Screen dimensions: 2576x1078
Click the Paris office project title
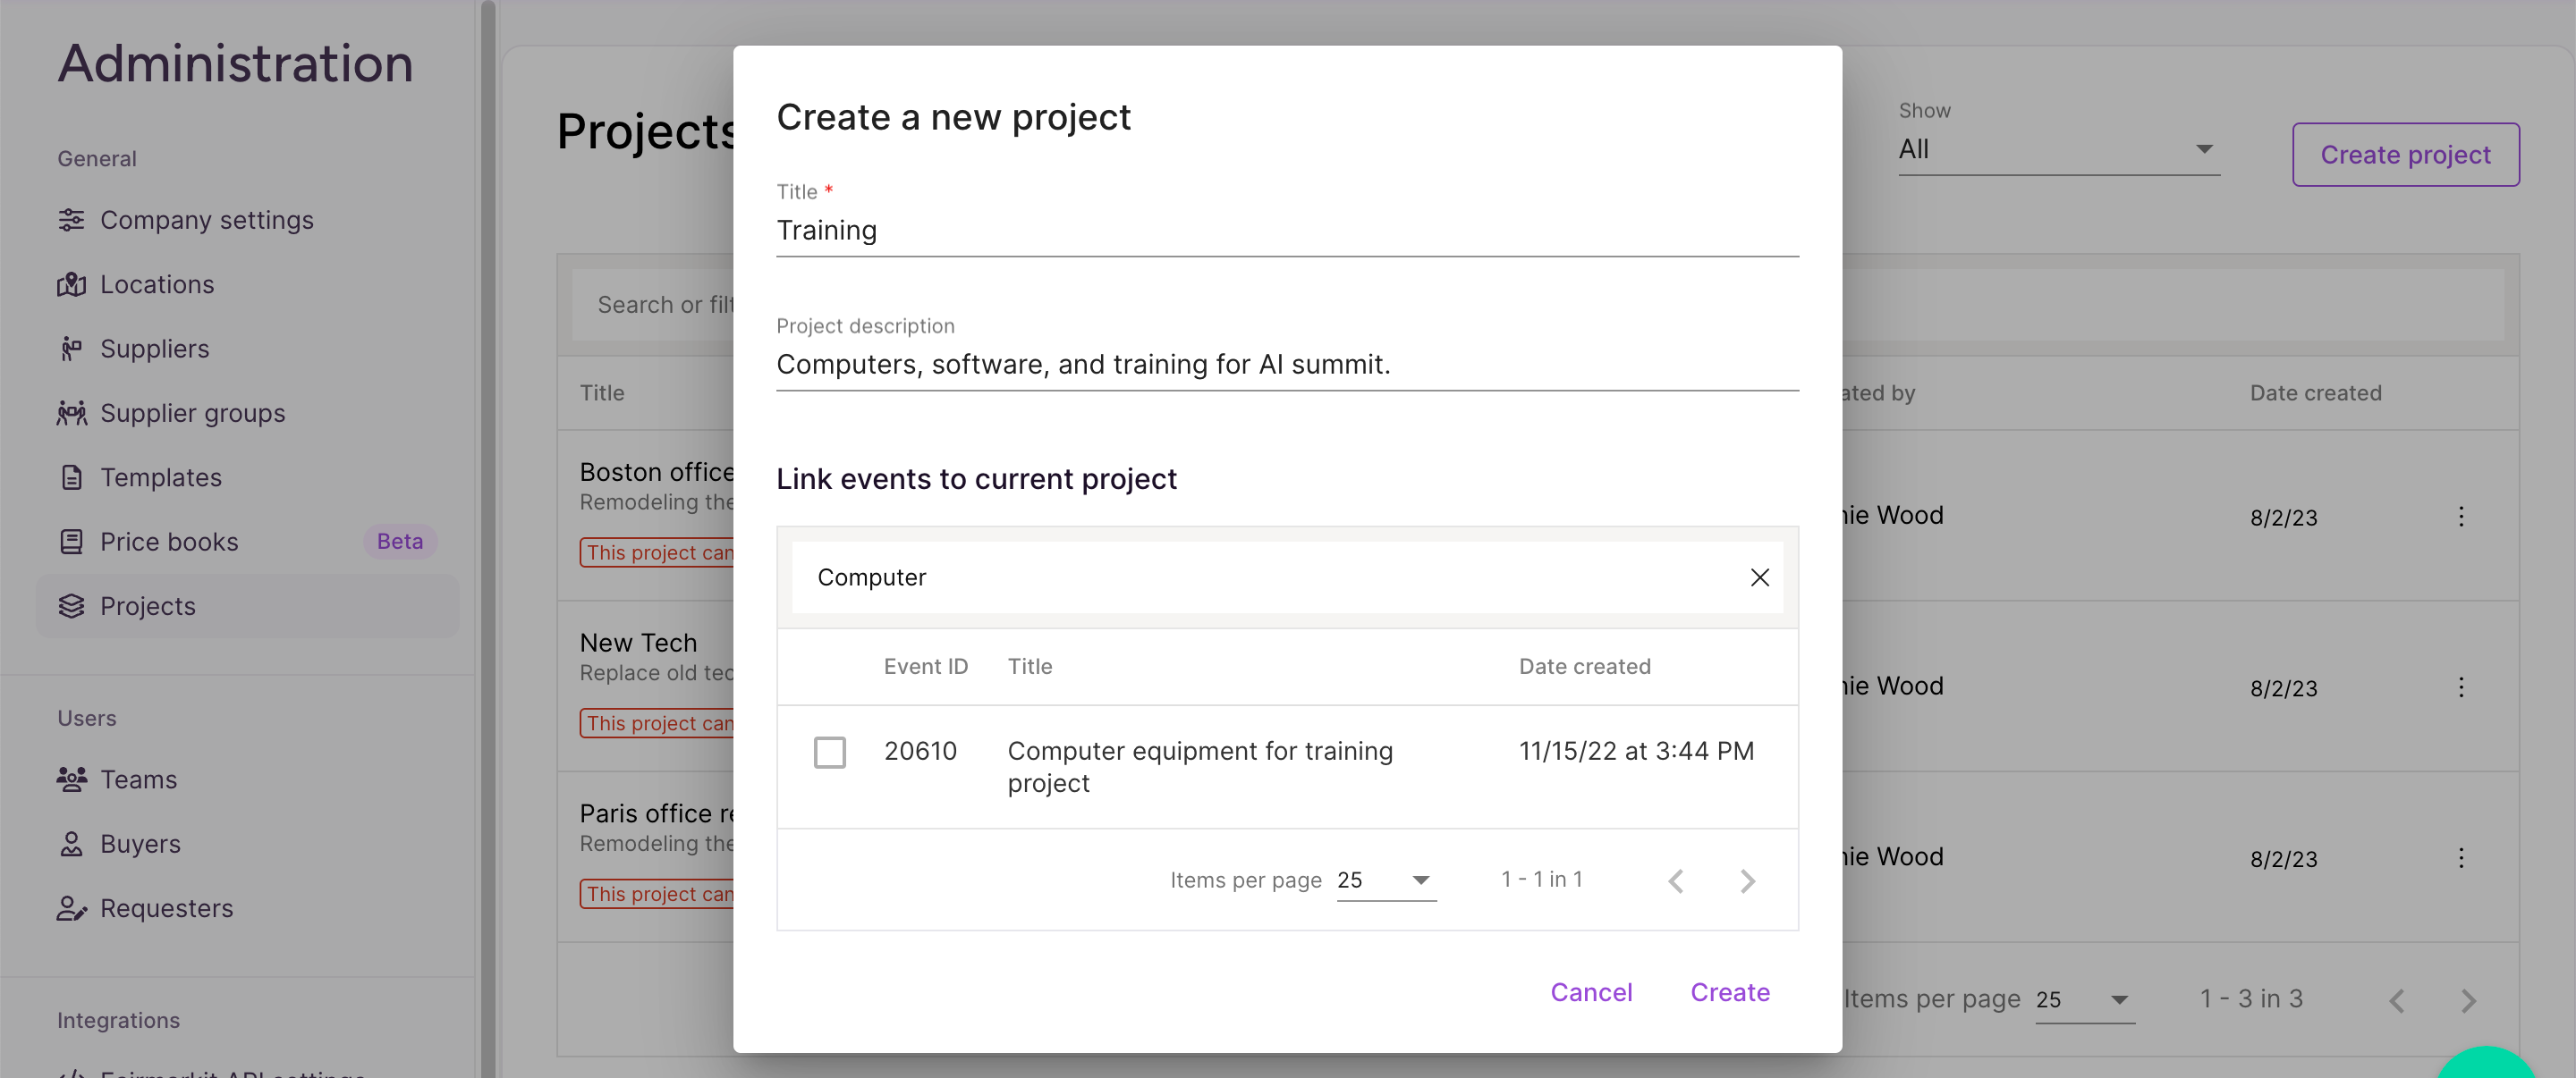pyautogui.click(x=657, y=813)
